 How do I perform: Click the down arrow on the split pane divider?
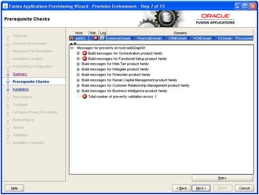pos(75,44)
